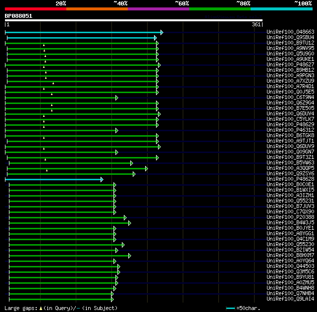Select the UniRef100_Q9LAI4 label
The image size is (317, 312).
(290, 299)
